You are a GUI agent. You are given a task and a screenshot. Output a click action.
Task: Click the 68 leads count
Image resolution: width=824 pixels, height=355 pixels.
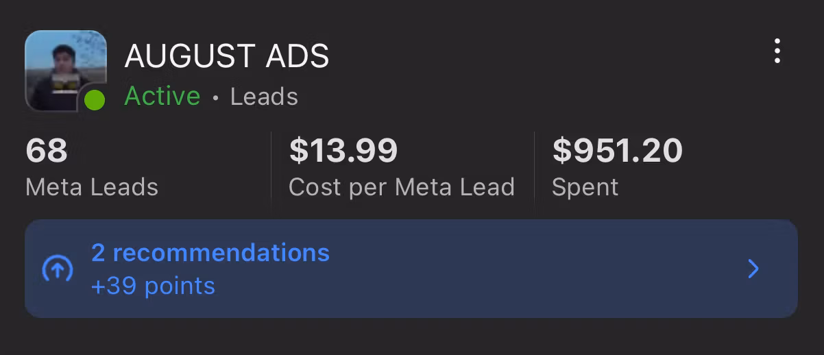[x=47, y=151]
